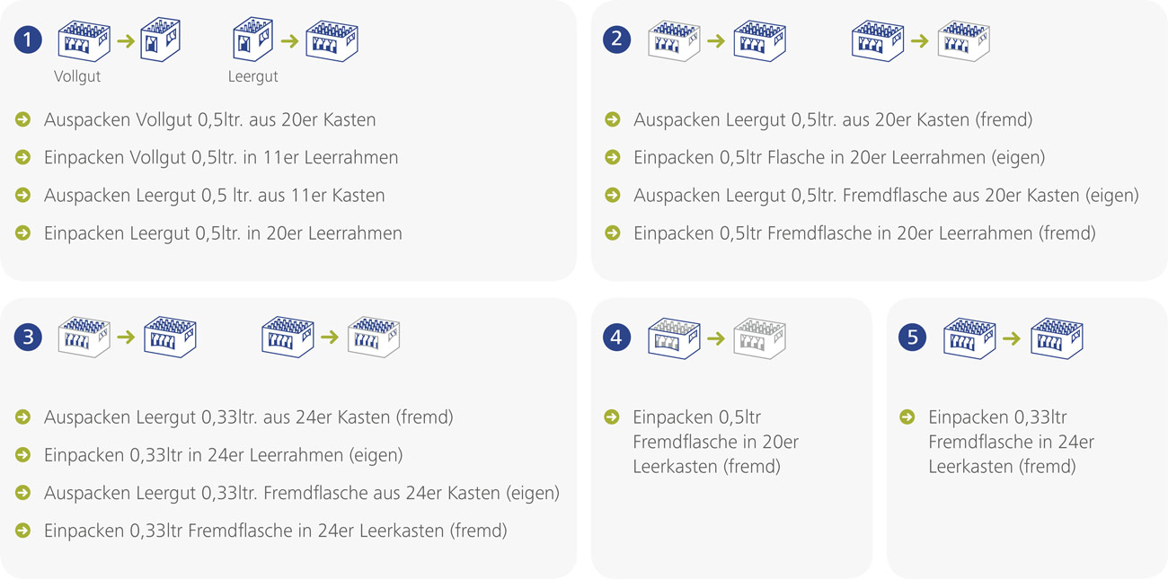Click the number 2 circle badge
The width and height of the screenshot is (1168, 579).
(x=618, y=39)
